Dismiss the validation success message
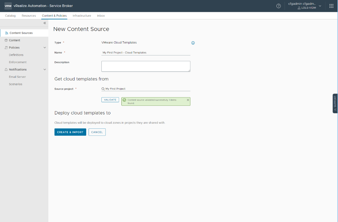 click(x=188, y=100)
